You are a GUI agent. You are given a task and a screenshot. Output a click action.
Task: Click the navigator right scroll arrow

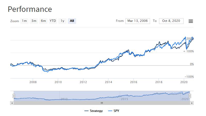(x=192, y=103)
